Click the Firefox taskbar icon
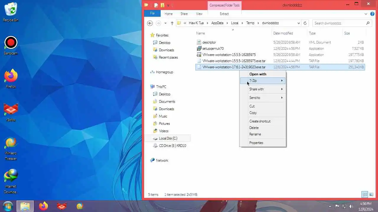The width and height of the screenshot is (378, 212). [x=43, y=206]
